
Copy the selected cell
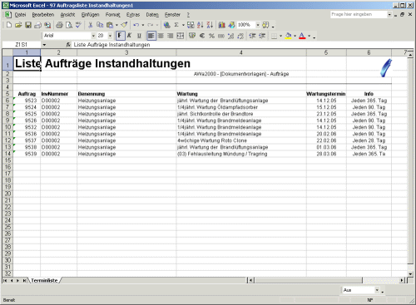coord(100,25)
